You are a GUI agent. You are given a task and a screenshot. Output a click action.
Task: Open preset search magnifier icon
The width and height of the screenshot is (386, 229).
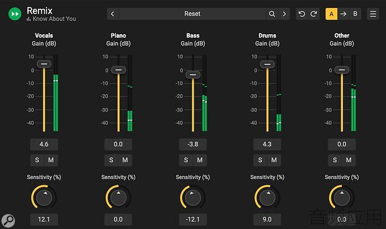[x=272, y=14]
